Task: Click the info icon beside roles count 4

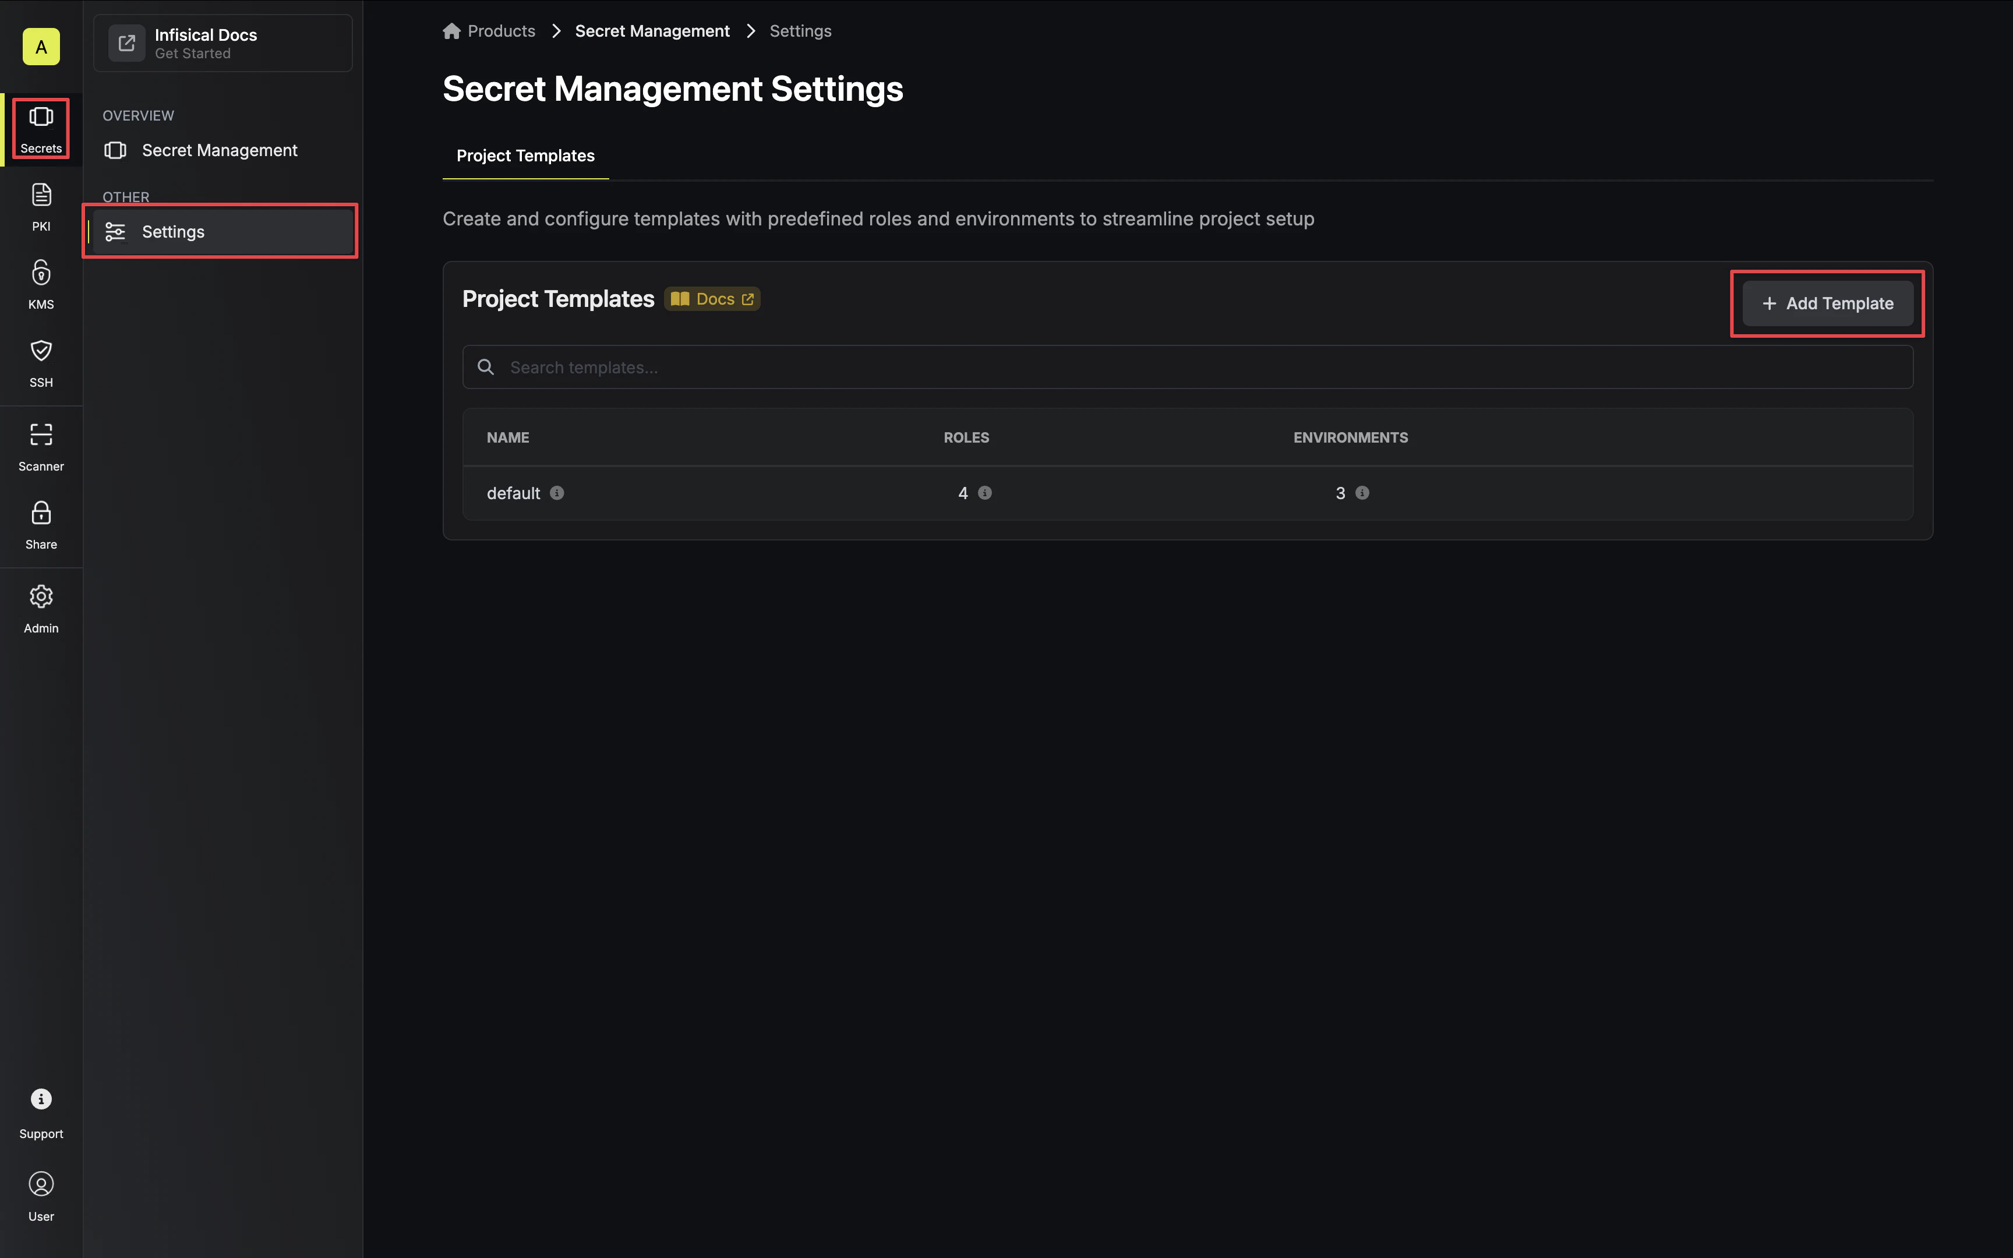Action: (x=985, y=493)
